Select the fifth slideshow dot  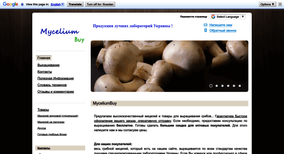(x=234, y=86)
